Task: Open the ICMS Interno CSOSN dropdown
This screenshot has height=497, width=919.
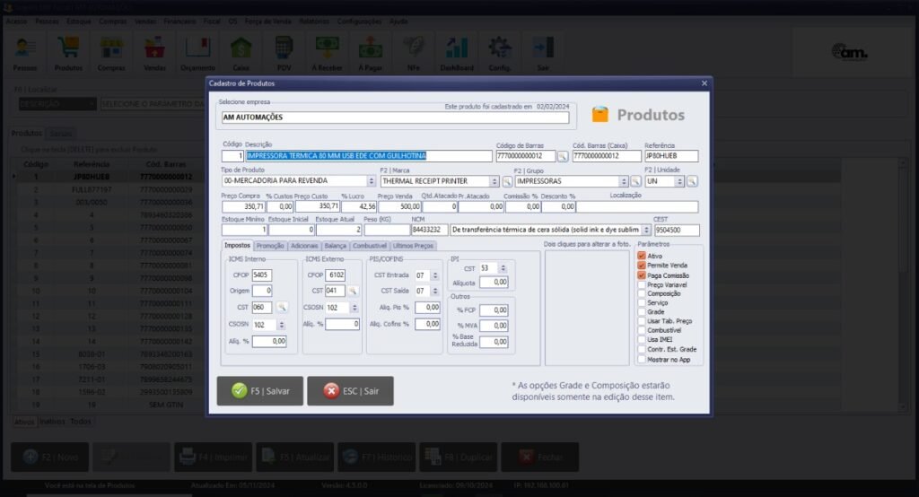Action: [x=281, y=324]
